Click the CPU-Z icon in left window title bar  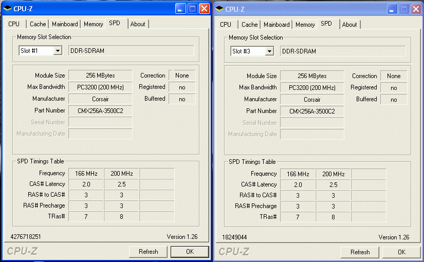click(8, 9)
